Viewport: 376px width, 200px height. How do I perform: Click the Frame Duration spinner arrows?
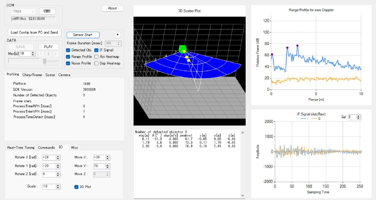click(x=119, y=43)
